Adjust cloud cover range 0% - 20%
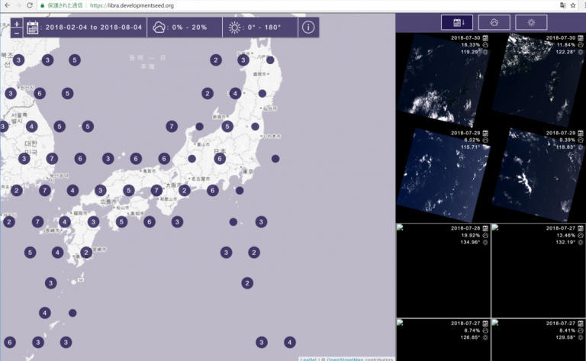Viewport: 586px width, 361px height. 189,27
